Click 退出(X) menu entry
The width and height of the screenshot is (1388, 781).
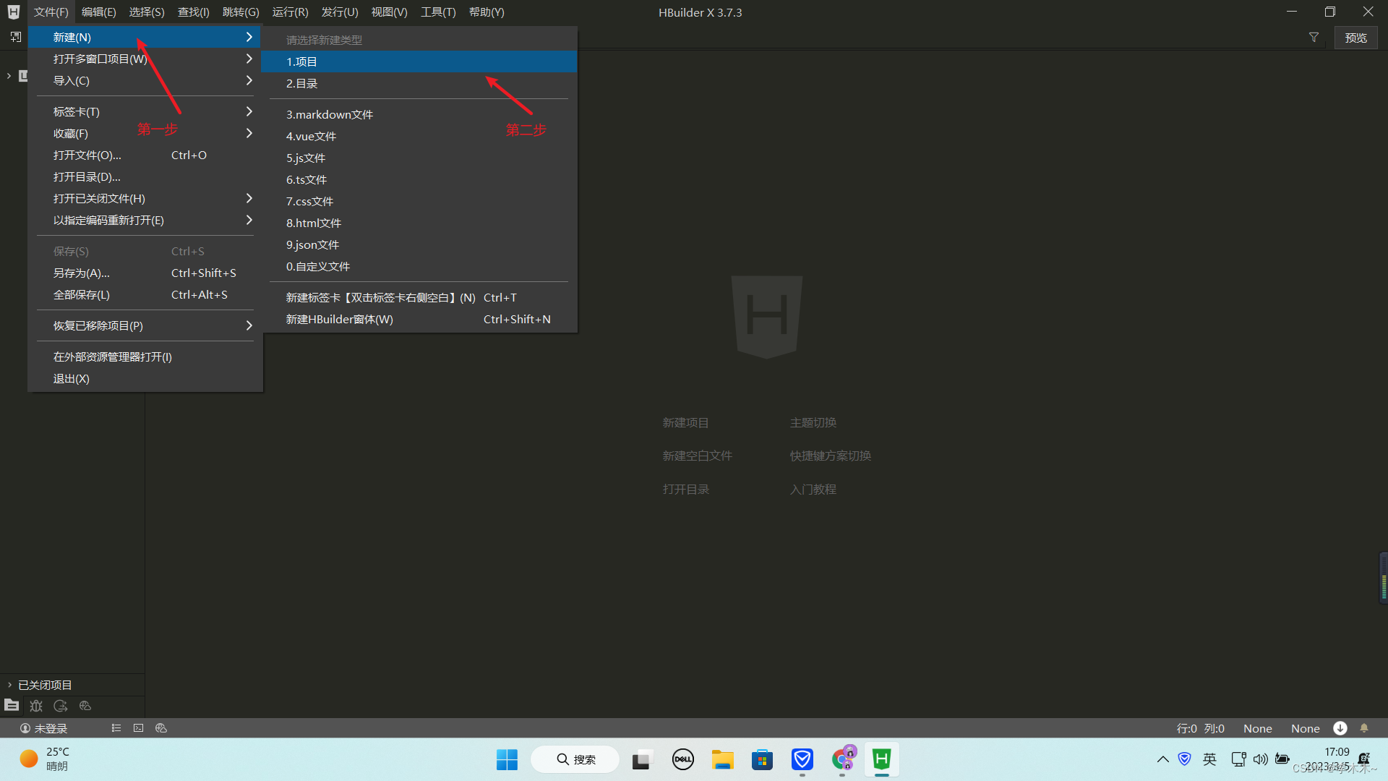coord(145,378)
